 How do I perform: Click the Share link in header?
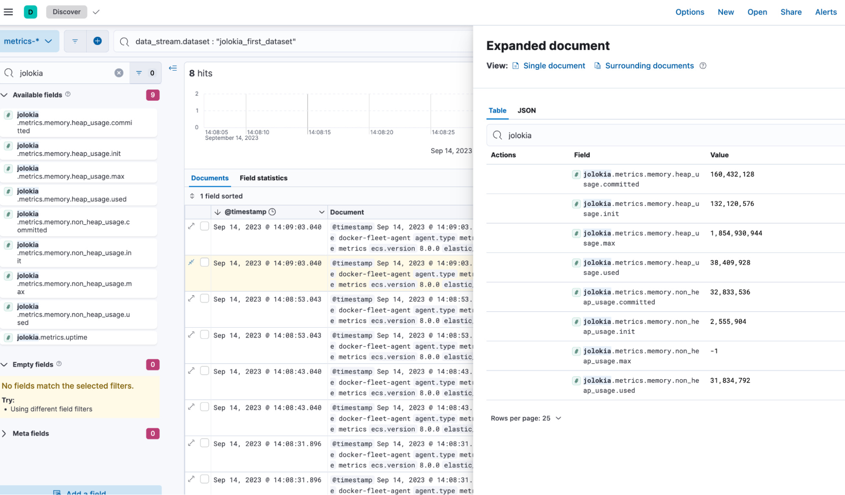[x=791, y=12]
